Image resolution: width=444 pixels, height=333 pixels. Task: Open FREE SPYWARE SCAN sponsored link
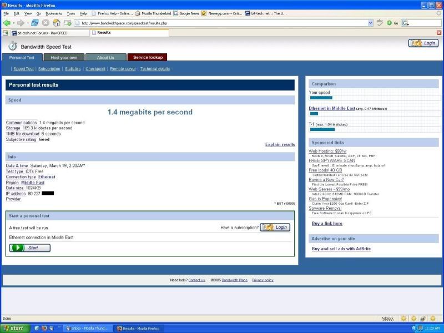click(332, 160)
